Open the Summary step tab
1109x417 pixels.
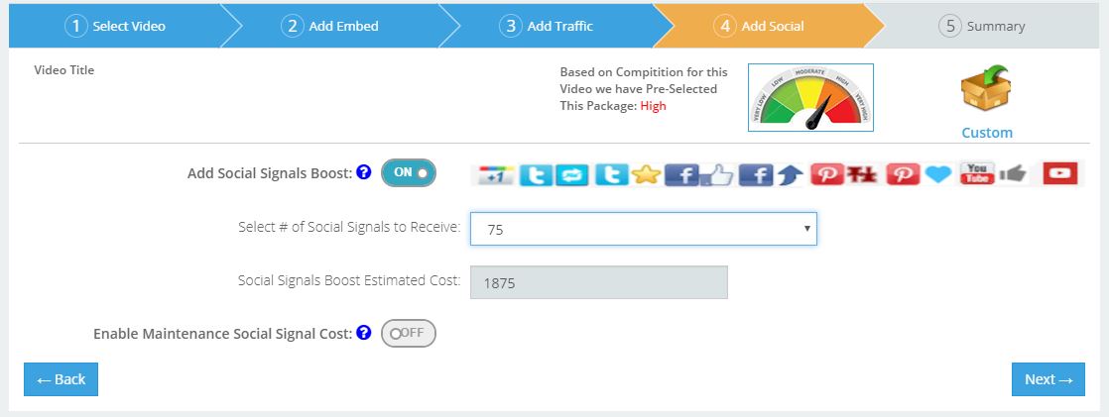click(982, 26)
